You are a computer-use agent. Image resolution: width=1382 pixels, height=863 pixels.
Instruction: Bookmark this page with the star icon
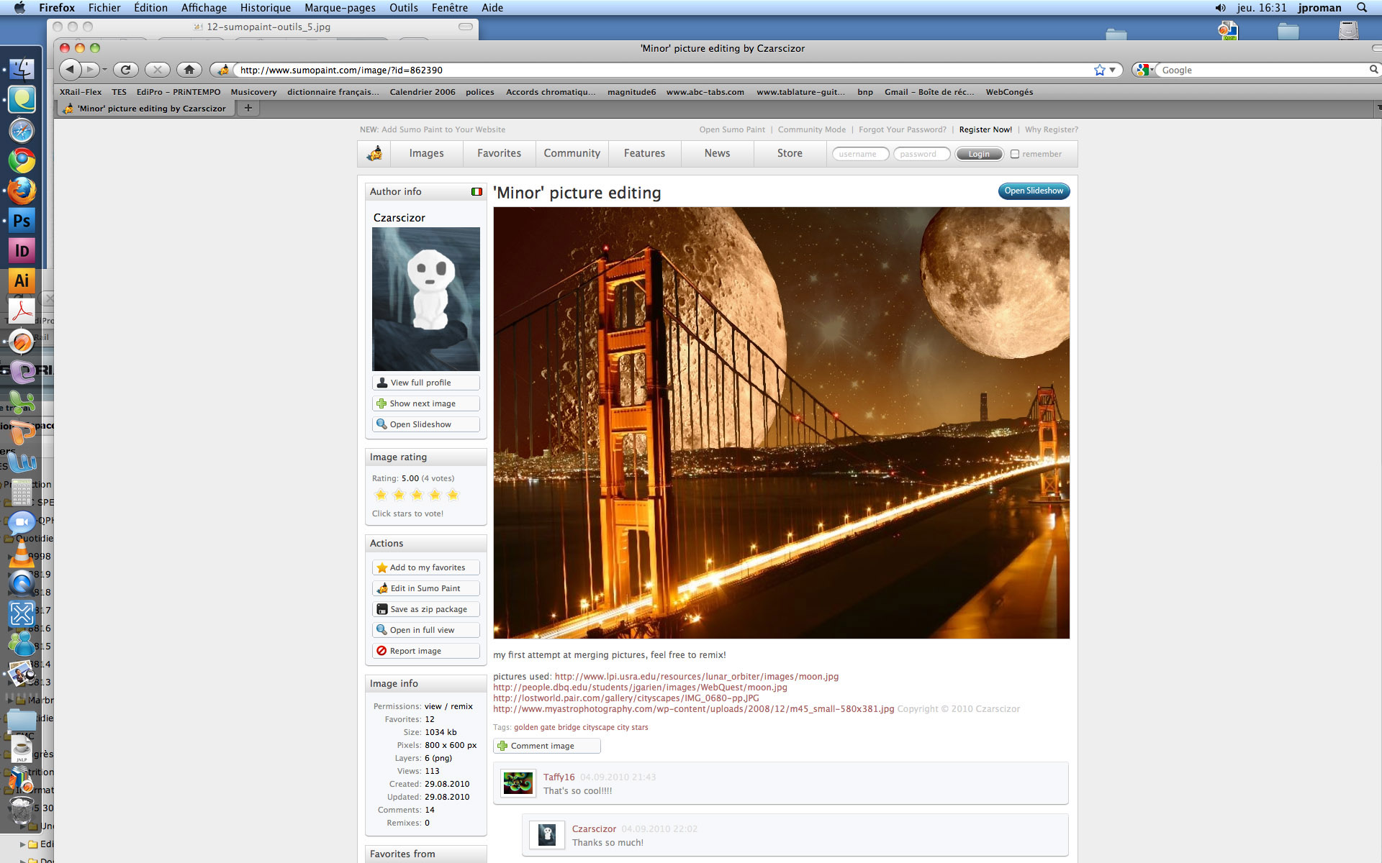tap(1099, 70)
